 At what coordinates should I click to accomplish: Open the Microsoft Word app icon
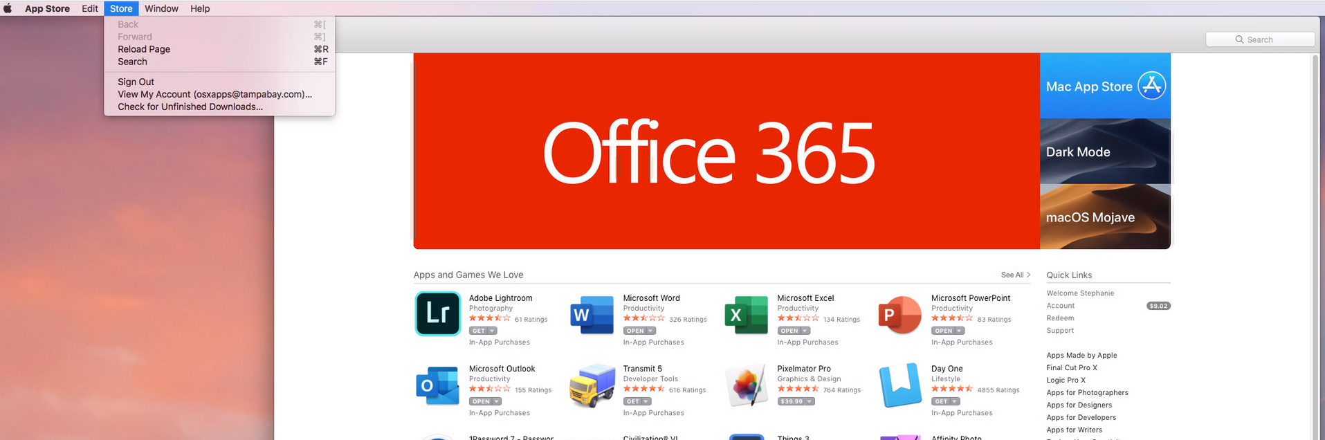592,315
